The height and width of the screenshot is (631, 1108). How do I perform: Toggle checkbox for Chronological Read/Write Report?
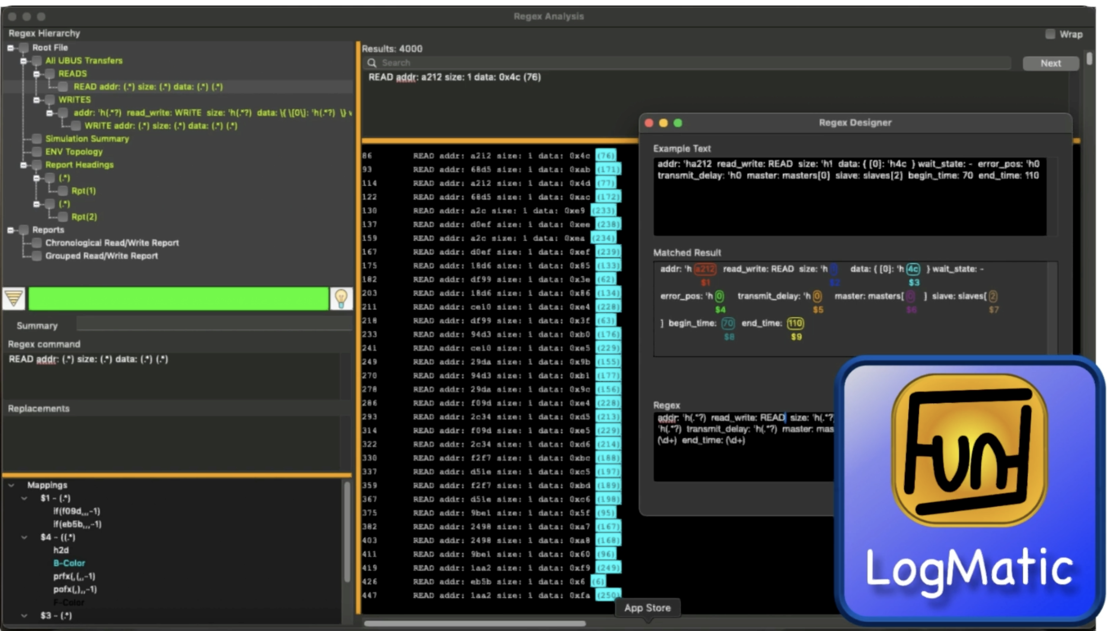pos(37,243)
